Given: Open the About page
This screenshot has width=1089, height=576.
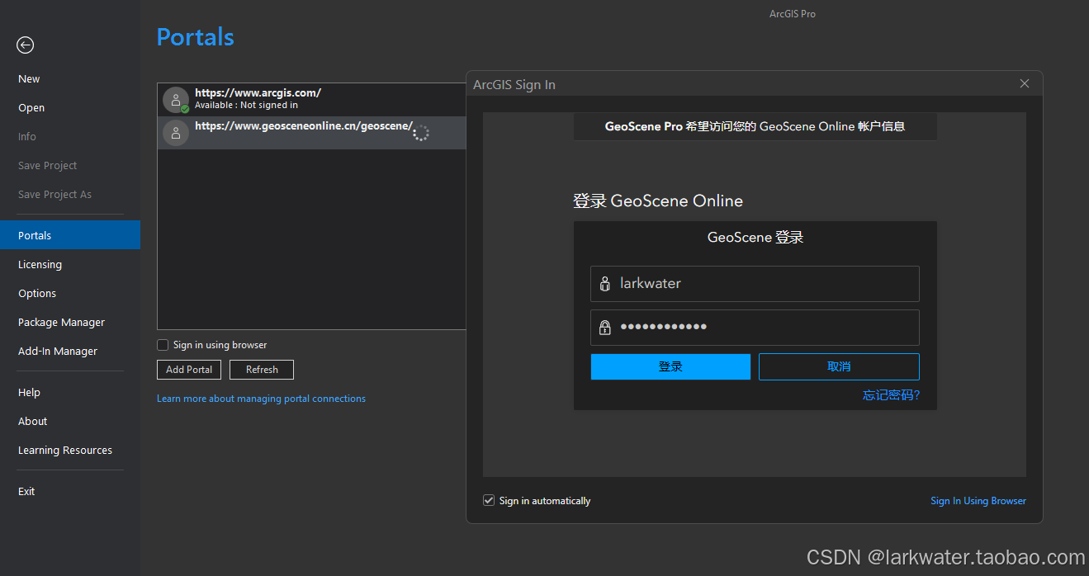Looking at the screenshot, I should click(33, 422).
